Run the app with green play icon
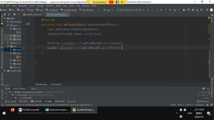This screenshot has height=120, width=214. tap(148, 10)
